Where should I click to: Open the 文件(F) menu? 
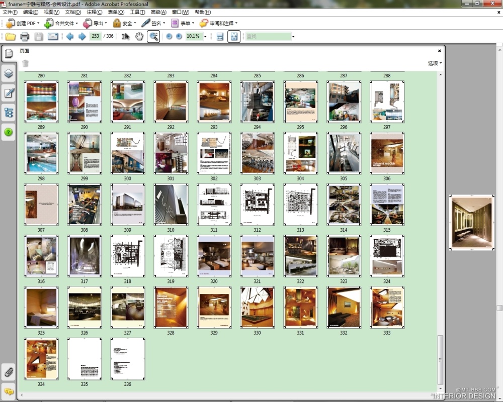coord(10,12)
